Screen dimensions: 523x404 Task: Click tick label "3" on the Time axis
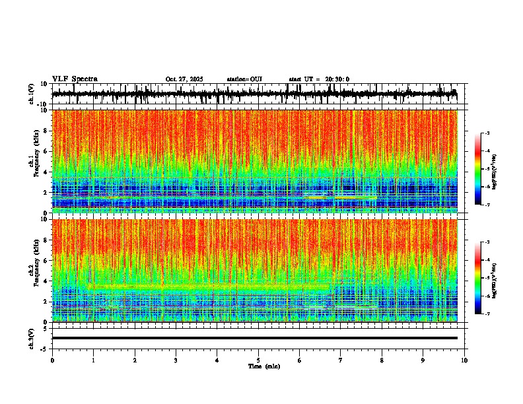click(x=176, y=360)
